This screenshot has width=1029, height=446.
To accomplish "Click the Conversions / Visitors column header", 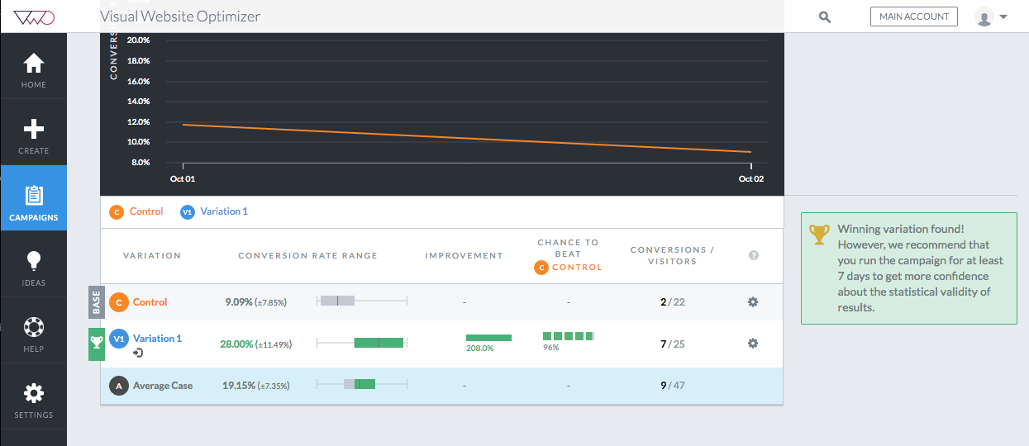I will 672,255.
